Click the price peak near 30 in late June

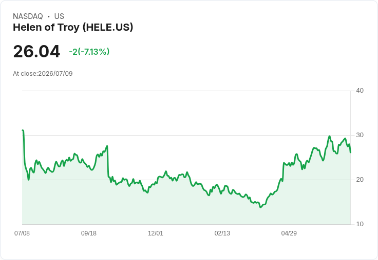330,136
